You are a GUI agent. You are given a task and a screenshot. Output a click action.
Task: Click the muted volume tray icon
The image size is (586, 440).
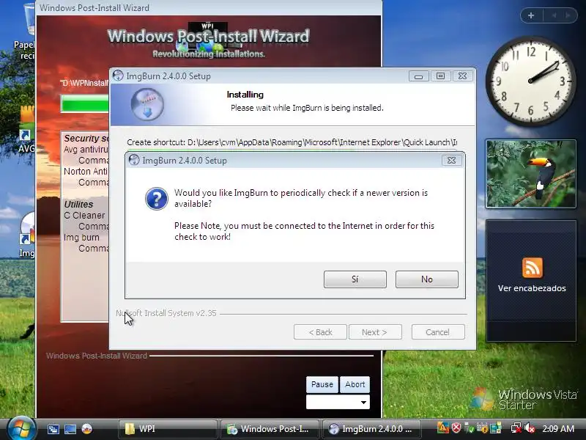tap(529, 428)
